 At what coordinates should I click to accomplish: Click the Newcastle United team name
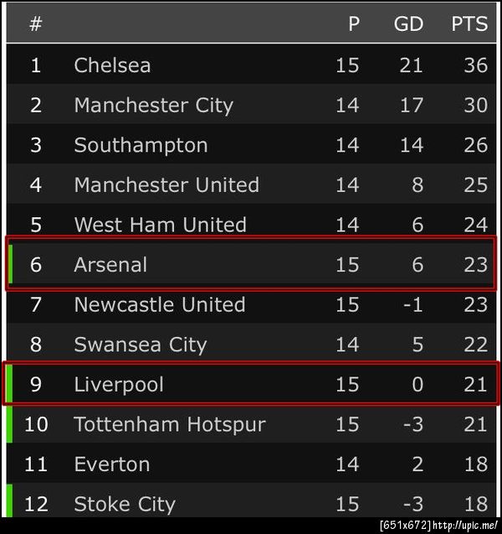tap(159, 304)
